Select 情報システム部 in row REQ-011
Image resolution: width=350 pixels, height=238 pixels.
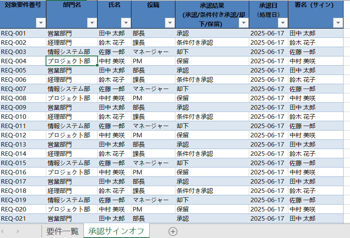pyautogui.click(x=72, y=126)
